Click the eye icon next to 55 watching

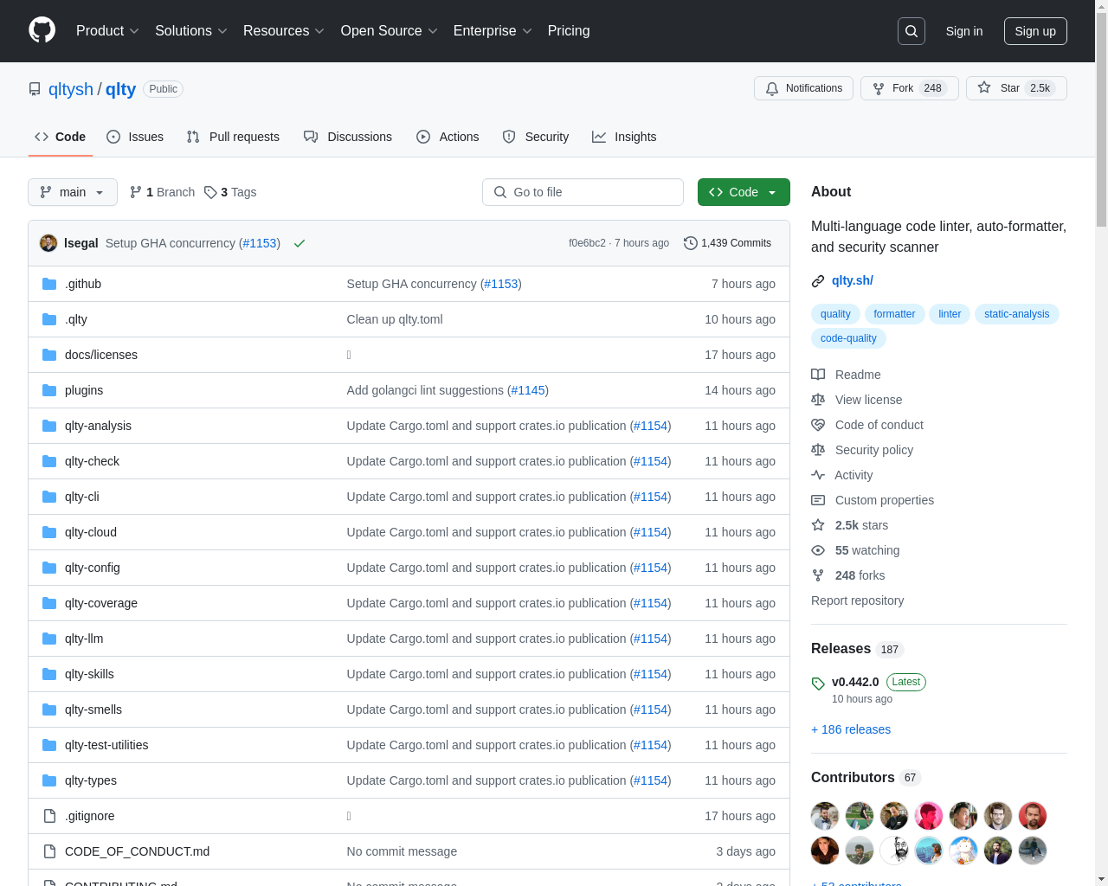pos(818,550)
